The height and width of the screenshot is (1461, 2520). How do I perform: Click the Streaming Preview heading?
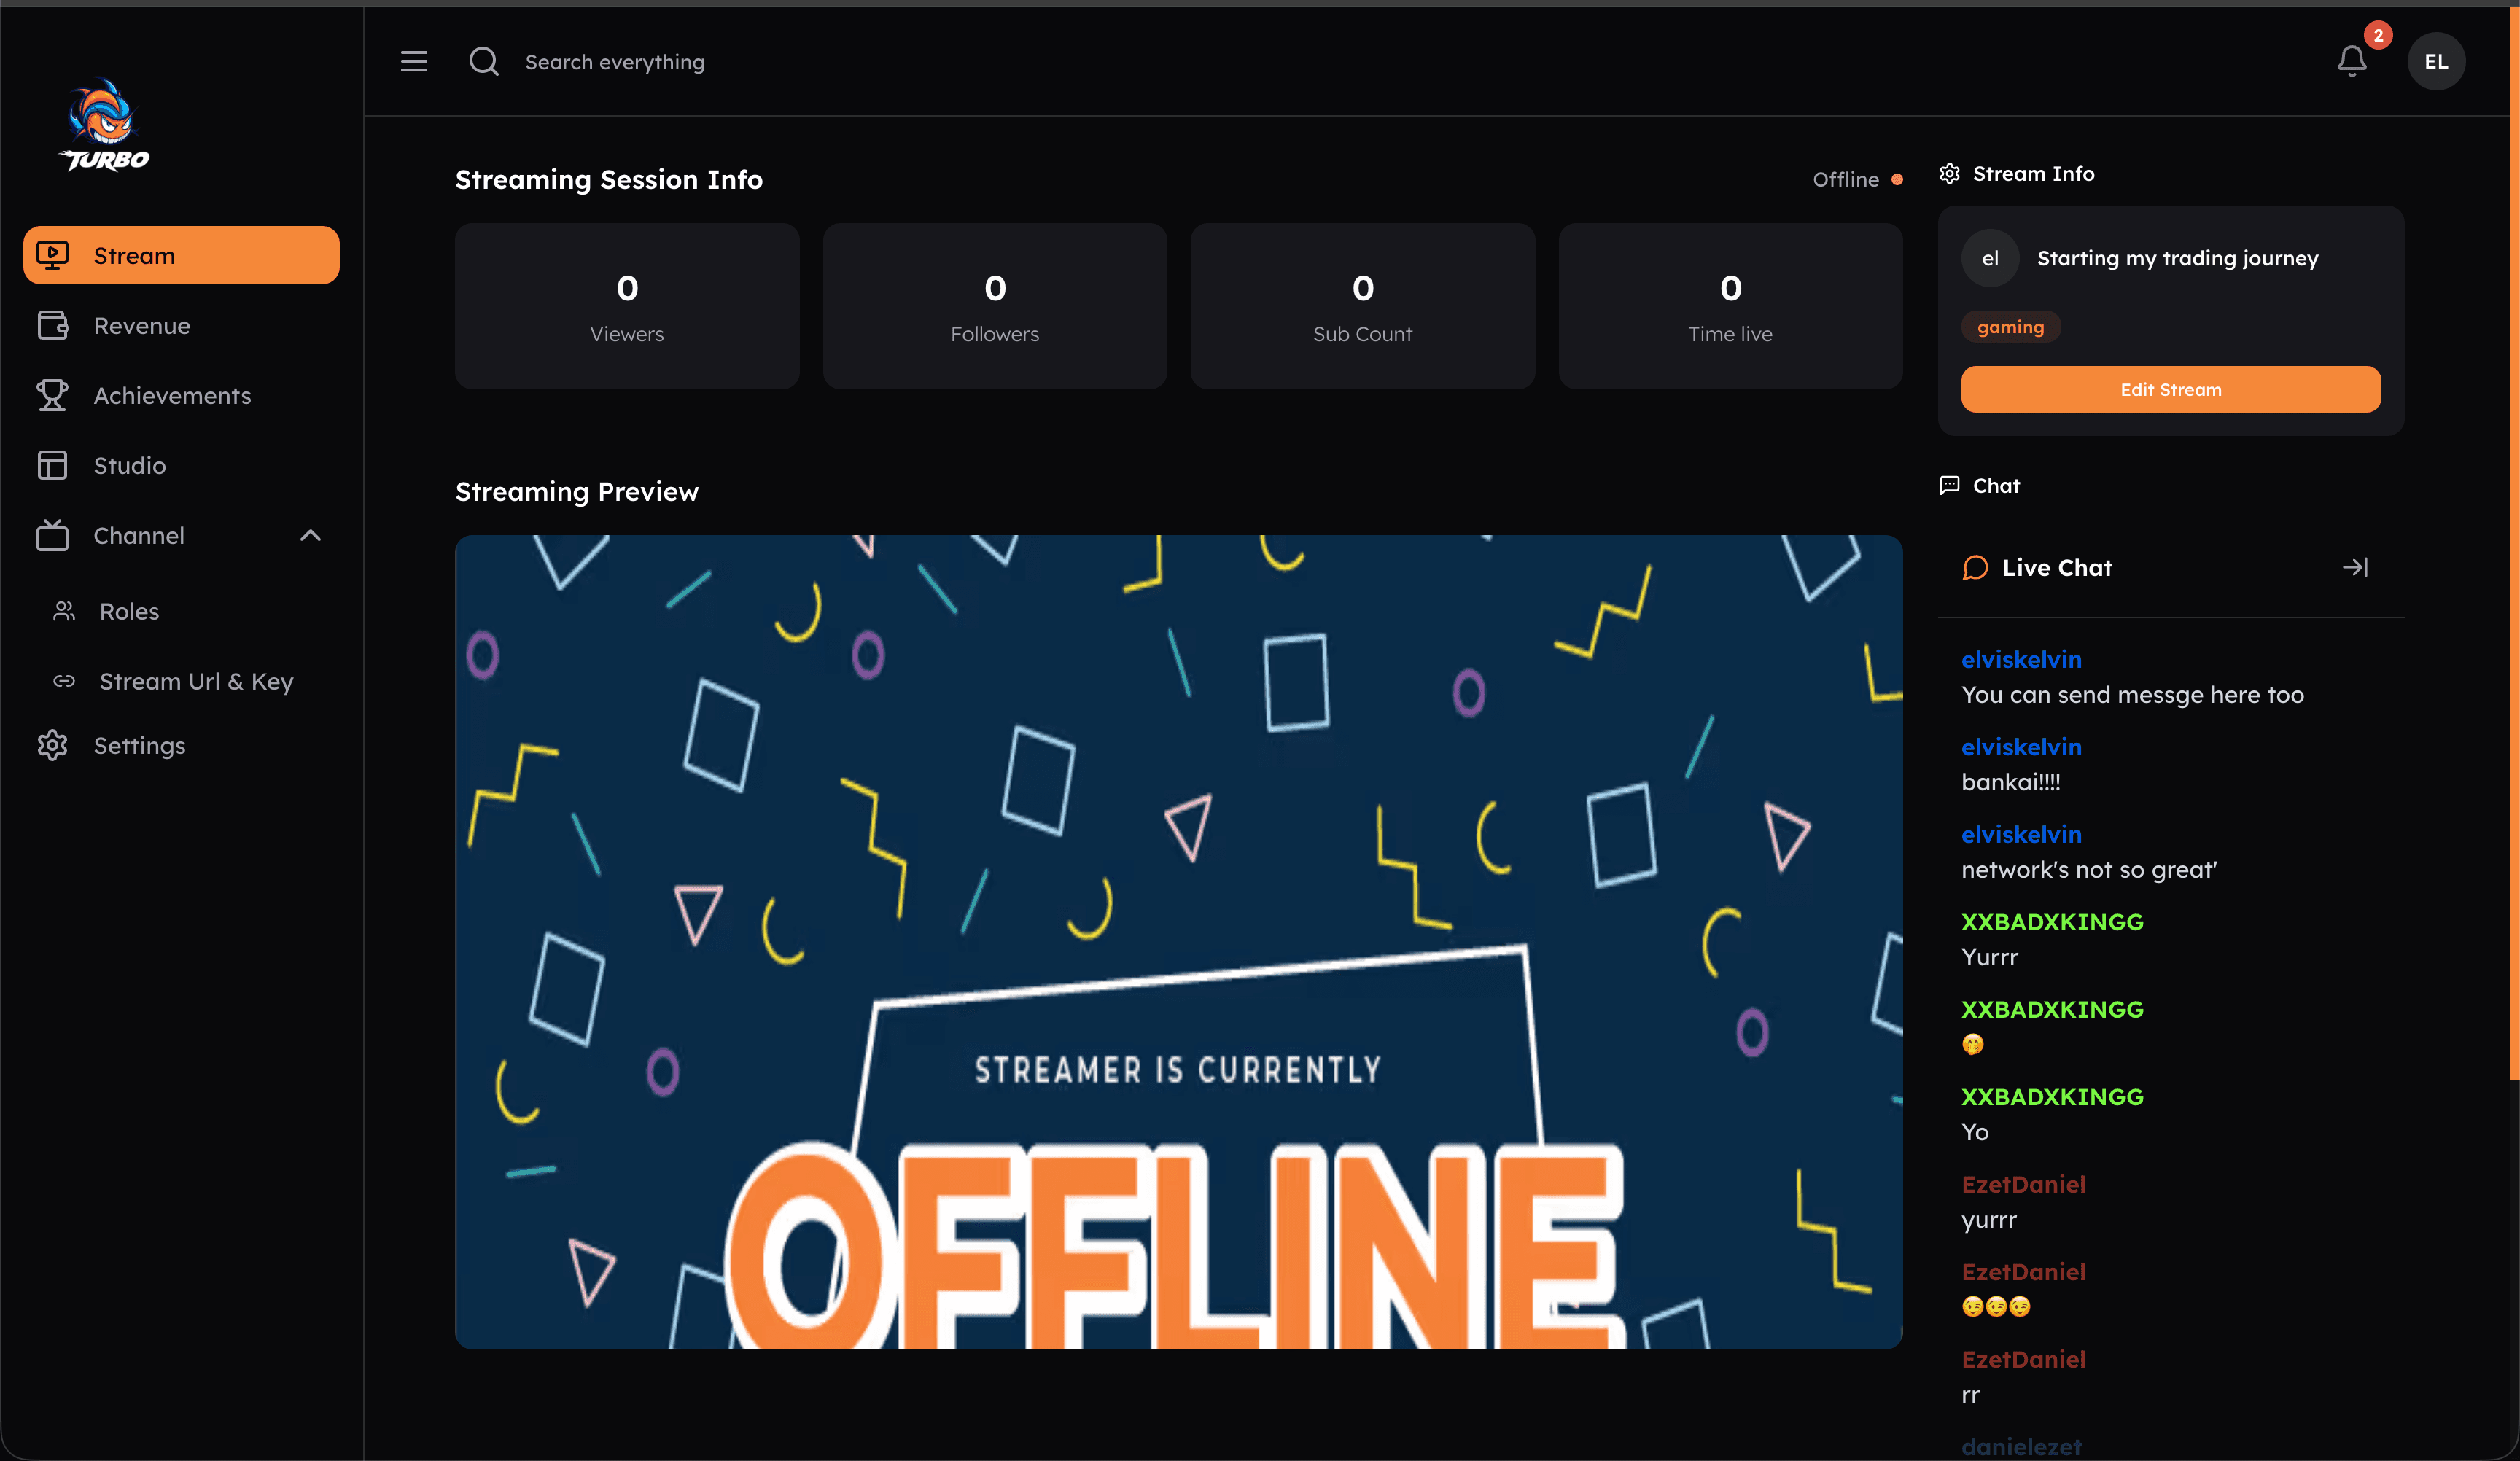[x=577, y=492]
